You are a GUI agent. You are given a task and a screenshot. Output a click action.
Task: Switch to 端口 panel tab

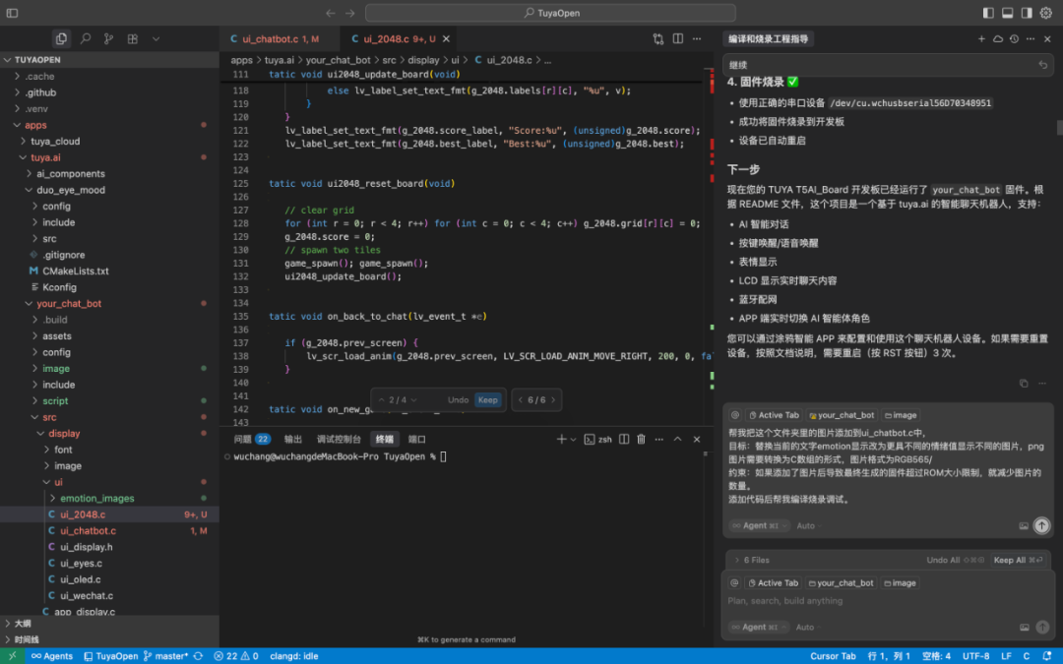pyautogui.click(x=417, y=439)
